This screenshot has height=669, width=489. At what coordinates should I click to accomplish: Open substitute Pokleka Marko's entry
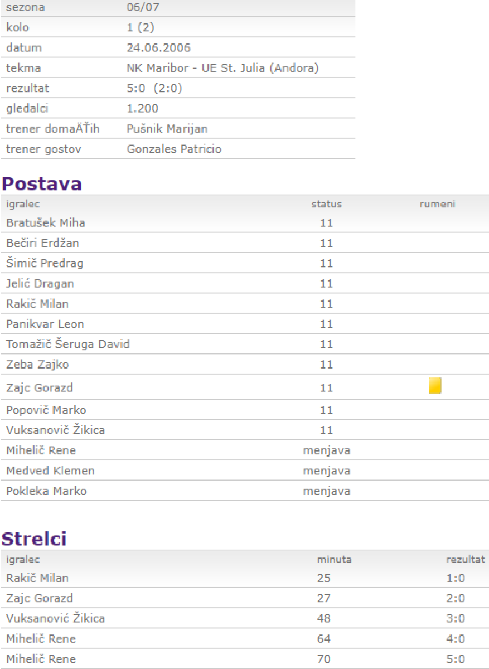tap(46, 491)
